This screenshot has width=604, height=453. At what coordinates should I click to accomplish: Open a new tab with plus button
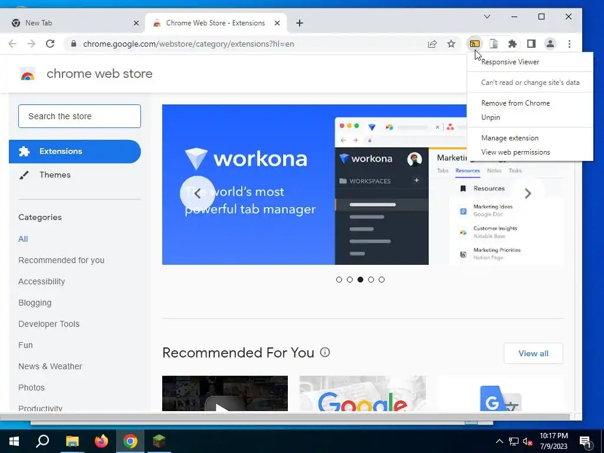click(299, 23)
